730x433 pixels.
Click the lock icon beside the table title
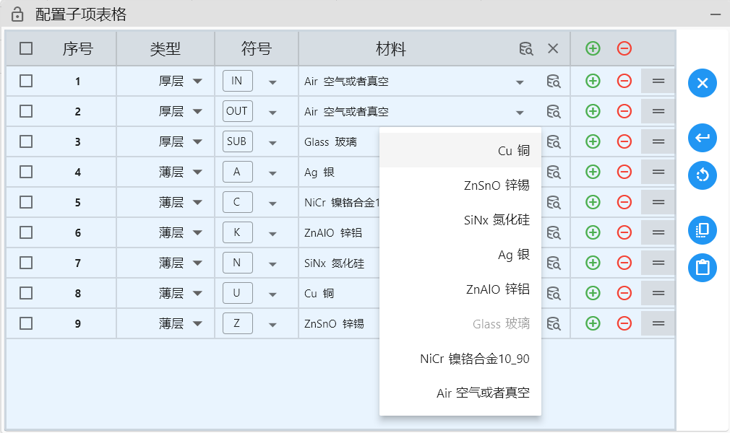click(x=17, y=14)
